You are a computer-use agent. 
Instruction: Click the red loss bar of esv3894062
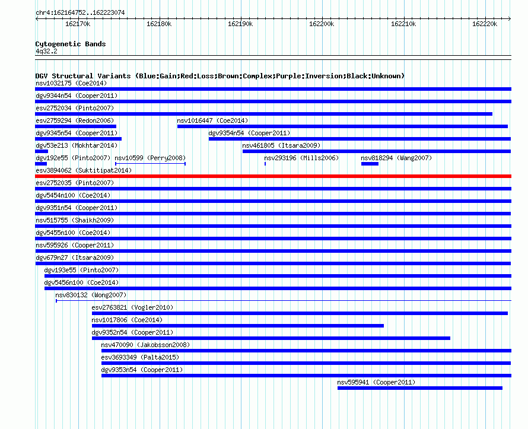click(x=273, y=176)
